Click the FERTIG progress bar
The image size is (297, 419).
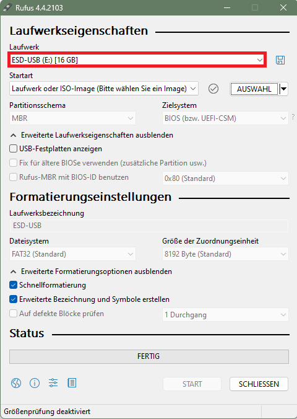point(149,356)
